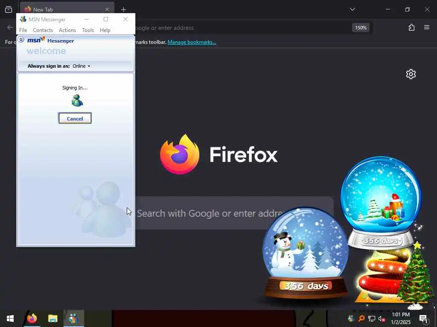Image resolution: width=437 pixels, height=327 pixels.
Task: Open the Help menu in MSN Messenger
Action: pyautogui.click(x=105, y=30)
